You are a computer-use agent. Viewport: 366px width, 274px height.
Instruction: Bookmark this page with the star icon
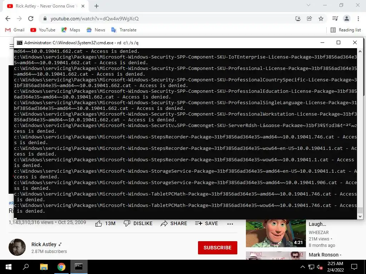tap(321, 19)
